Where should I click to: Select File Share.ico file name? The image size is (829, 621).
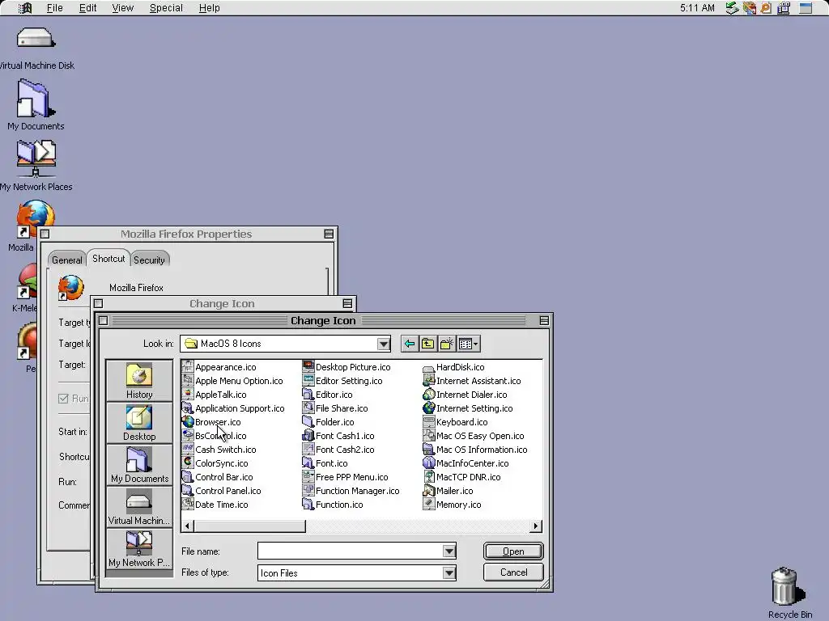[342, 408]
